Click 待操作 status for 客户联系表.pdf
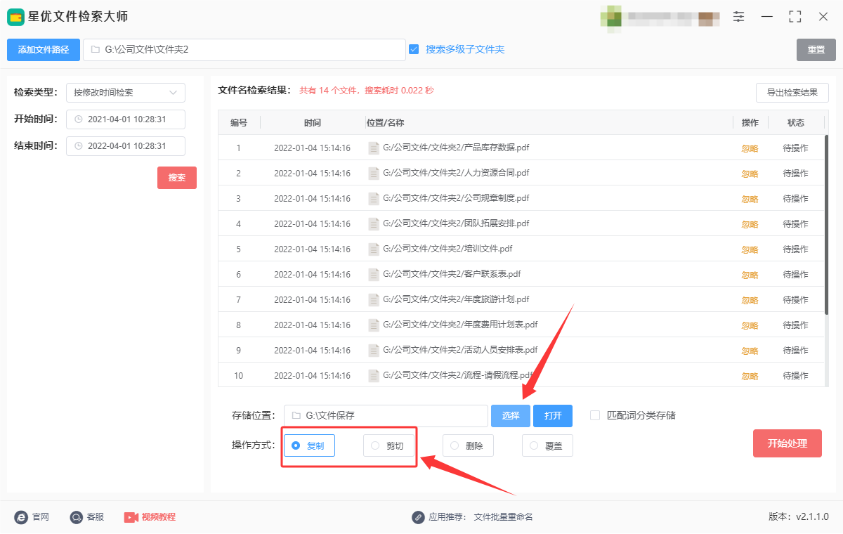This screenshot has height=534, width=843. pos(796,275)
